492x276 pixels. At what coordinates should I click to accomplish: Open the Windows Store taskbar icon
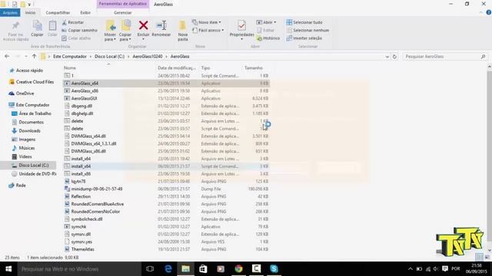(203, 269)
